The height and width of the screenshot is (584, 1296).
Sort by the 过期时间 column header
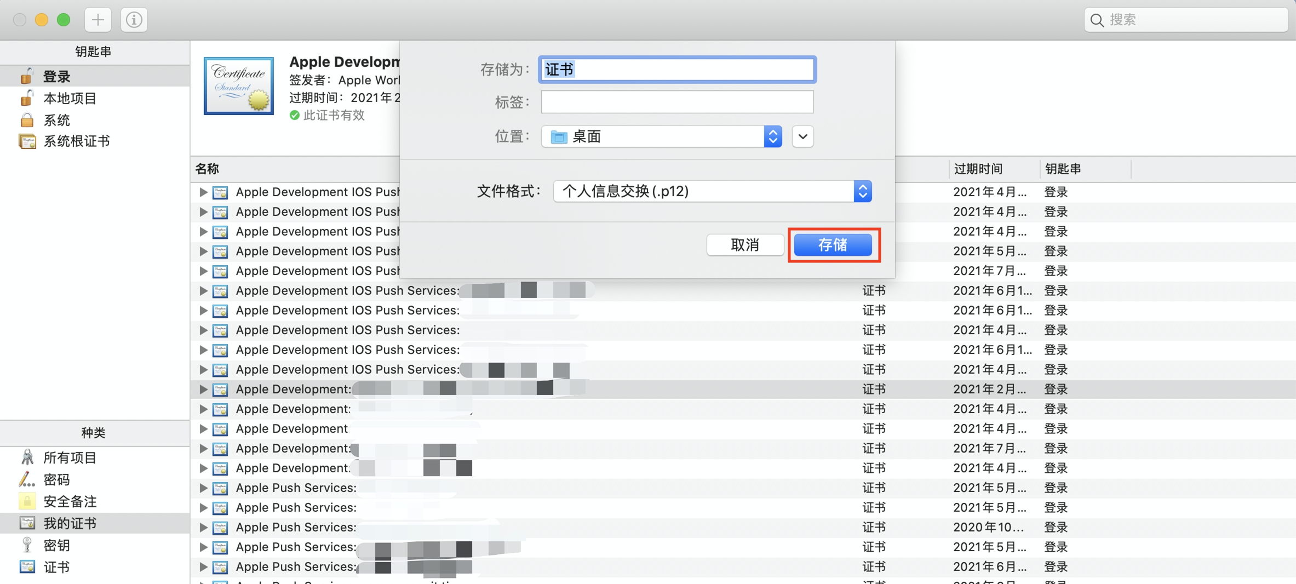pos(978,169)
